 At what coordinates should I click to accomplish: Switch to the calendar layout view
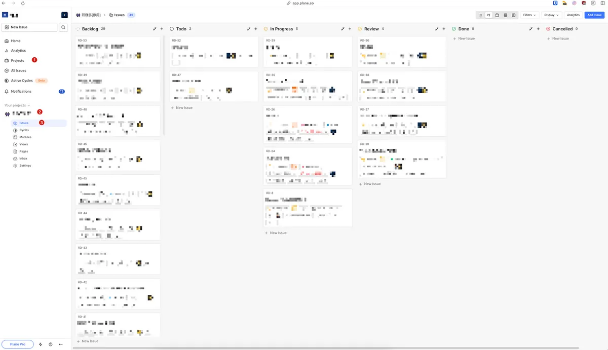tap(497, 15)
